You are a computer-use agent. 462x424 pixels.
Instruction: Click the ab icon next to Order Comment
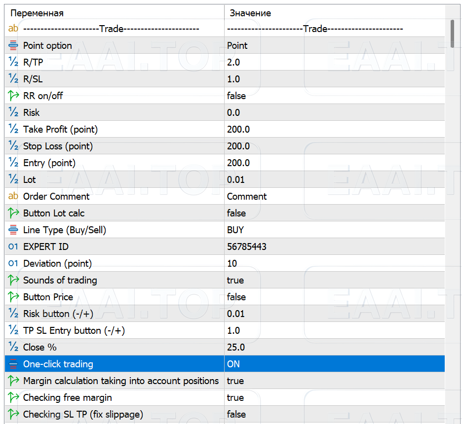[x=13, y=197]
